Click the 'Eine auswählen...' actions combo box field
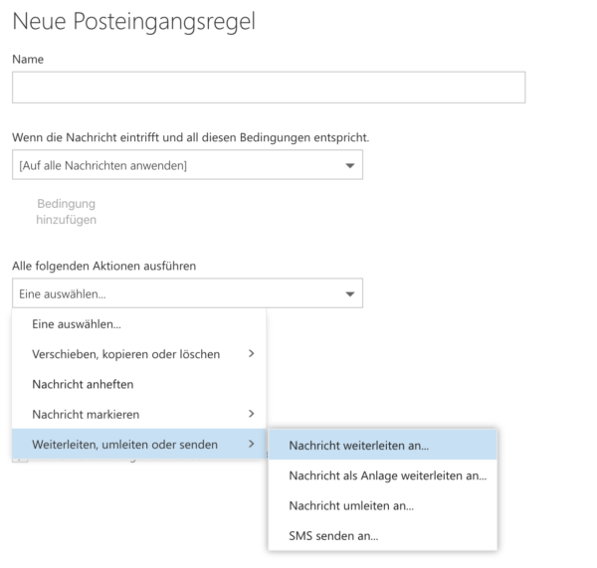Image resolution: width=597 pixels, height=568 pixels. [x=179, y=293]
